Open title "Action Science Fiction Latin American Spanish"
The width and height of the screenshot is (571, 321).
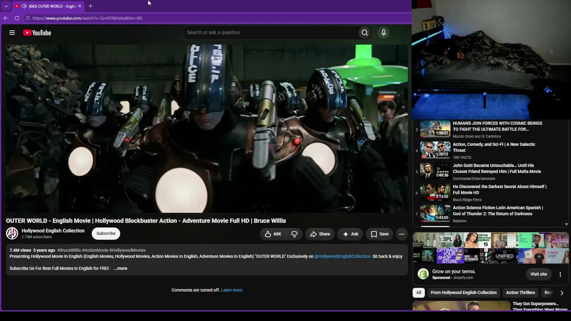click(498, 211)
